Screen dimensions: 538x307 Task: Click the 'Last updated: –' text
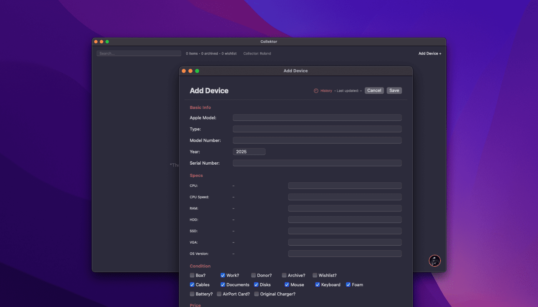coord(349,91)
